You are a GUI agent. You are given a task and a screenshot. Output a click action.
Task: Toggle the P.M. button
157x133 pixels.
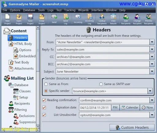[115, 108]
